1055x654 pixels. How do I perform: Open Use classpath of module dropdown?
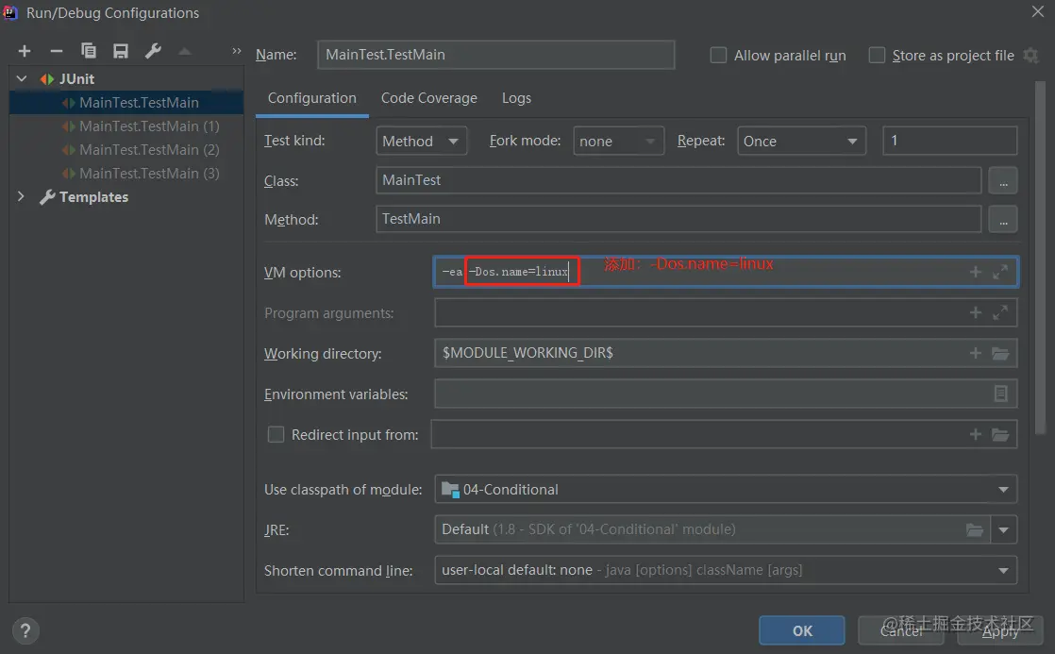(726, 489)
